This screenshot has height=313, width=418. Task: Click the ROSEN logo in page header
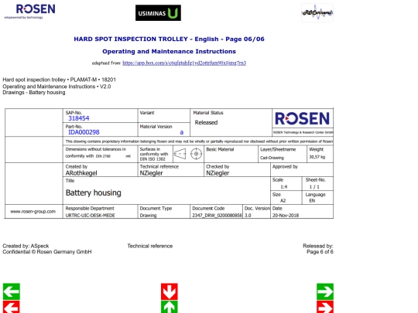pyautogui.click(x=30, y=11)
